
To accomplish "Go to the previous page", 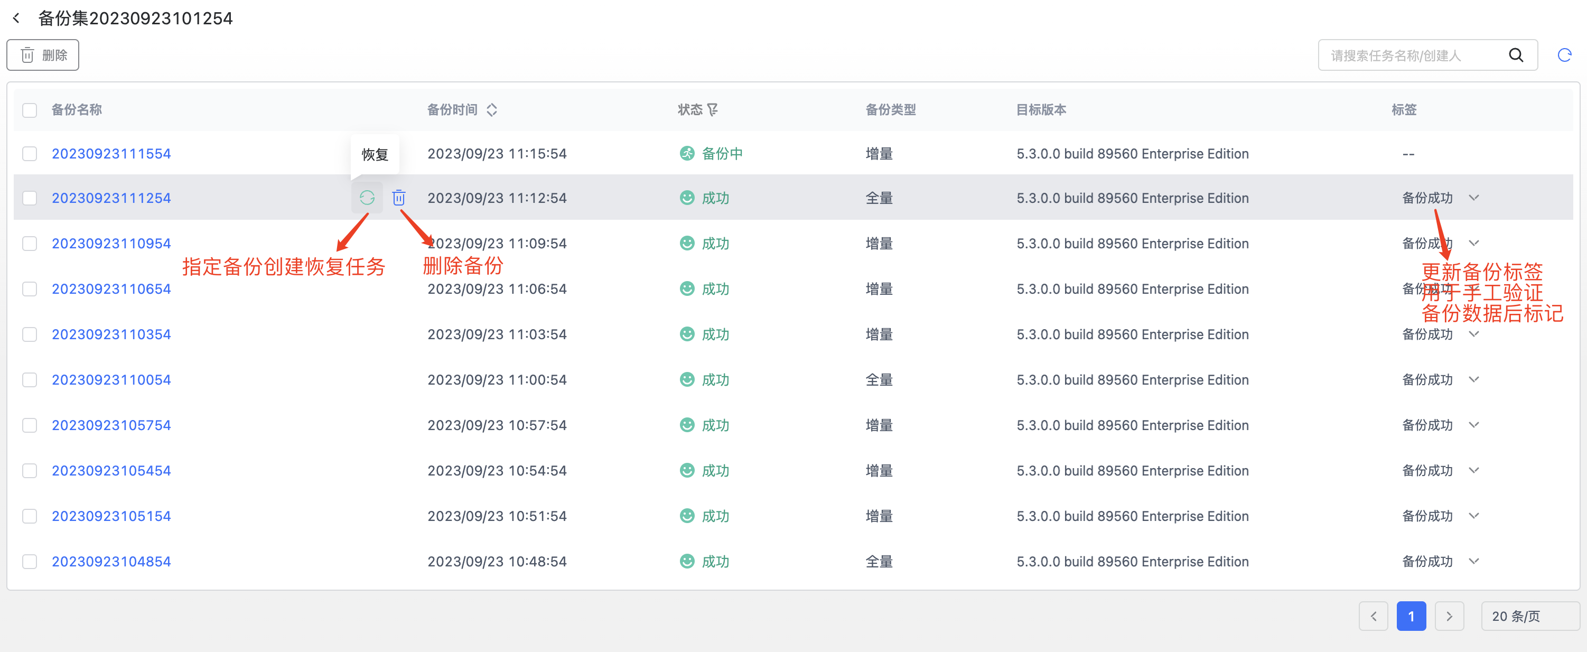I will click(1373, 616).
